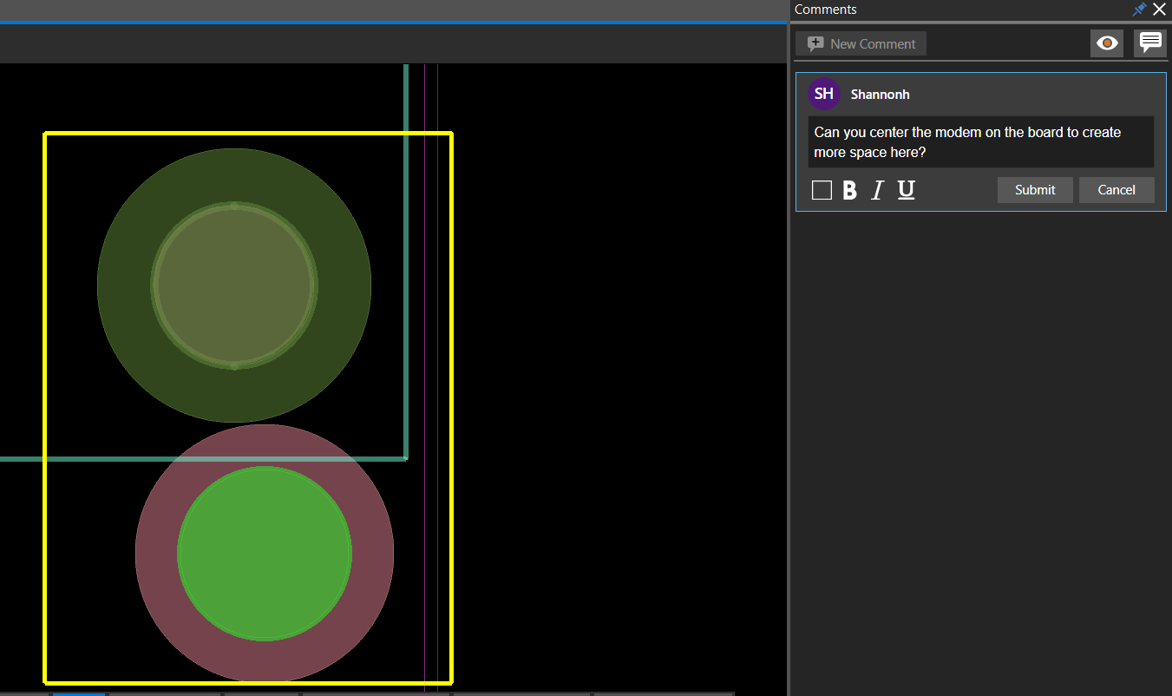Click the New Comment button
The height and width of the screenshot is (696, 1172).
click(861, 43)
